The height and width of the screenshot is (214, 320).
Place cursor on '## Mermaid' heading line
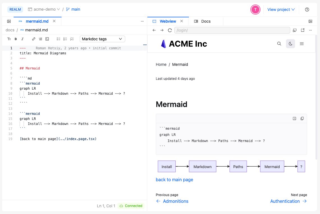(30, 68)
